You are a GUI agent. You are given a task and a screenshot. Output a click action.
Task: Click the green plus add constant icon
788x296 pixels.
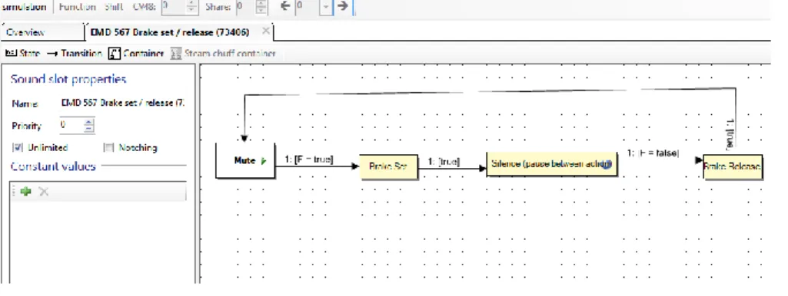[x=25, y=191]
